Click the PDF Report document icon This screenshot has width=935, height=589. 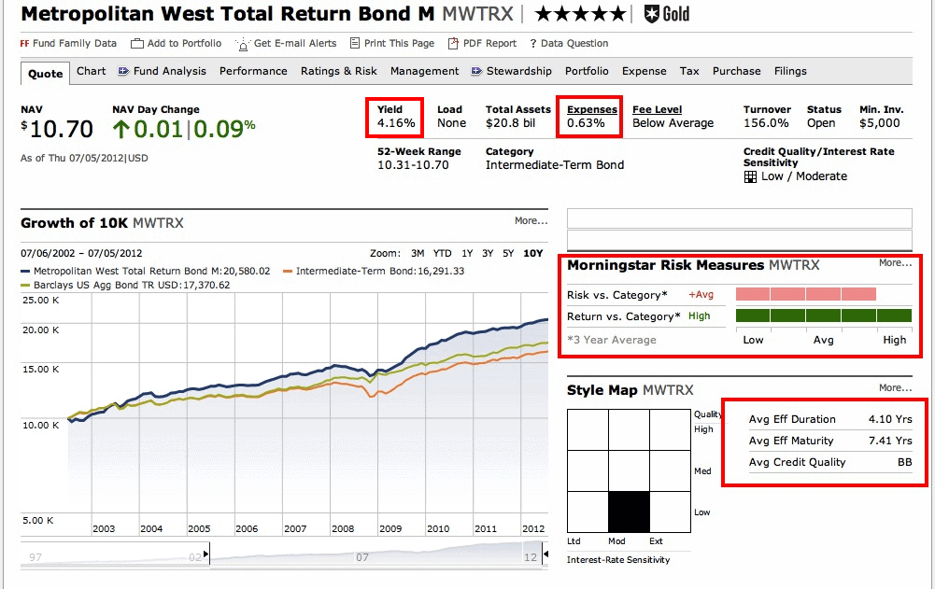[453, 43]
